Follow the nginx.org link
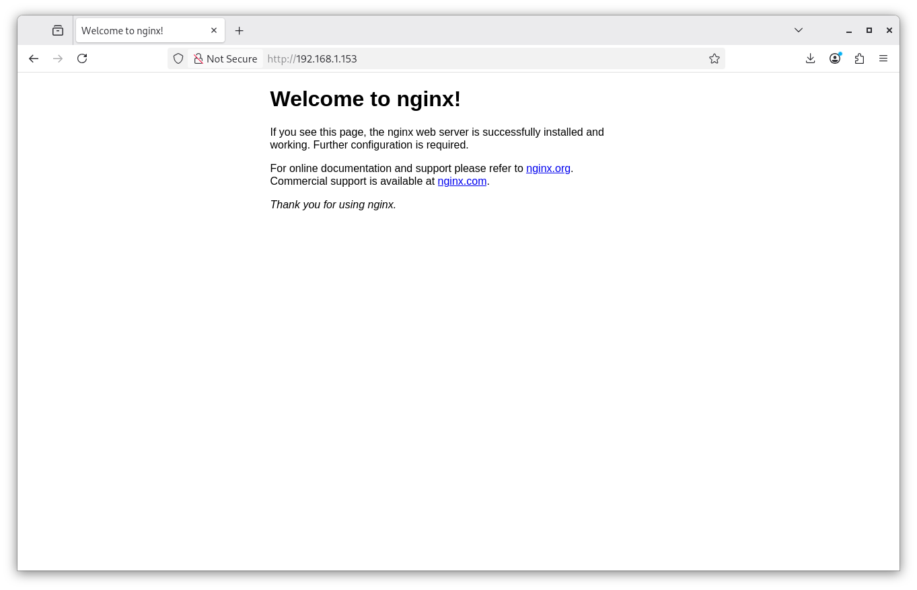This screenshot has width=917, height=590. pos(548,168)
